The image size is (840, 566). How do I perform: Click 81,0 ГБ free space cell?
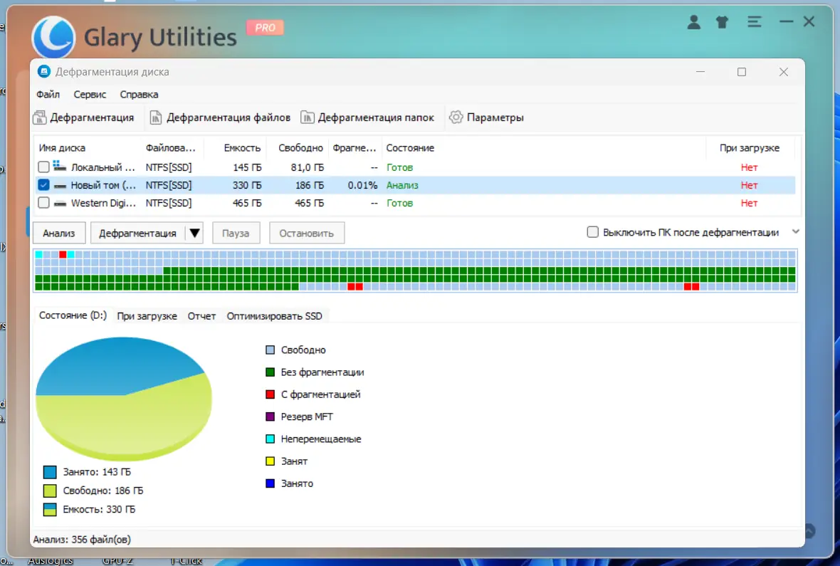[x=308, y=168]
